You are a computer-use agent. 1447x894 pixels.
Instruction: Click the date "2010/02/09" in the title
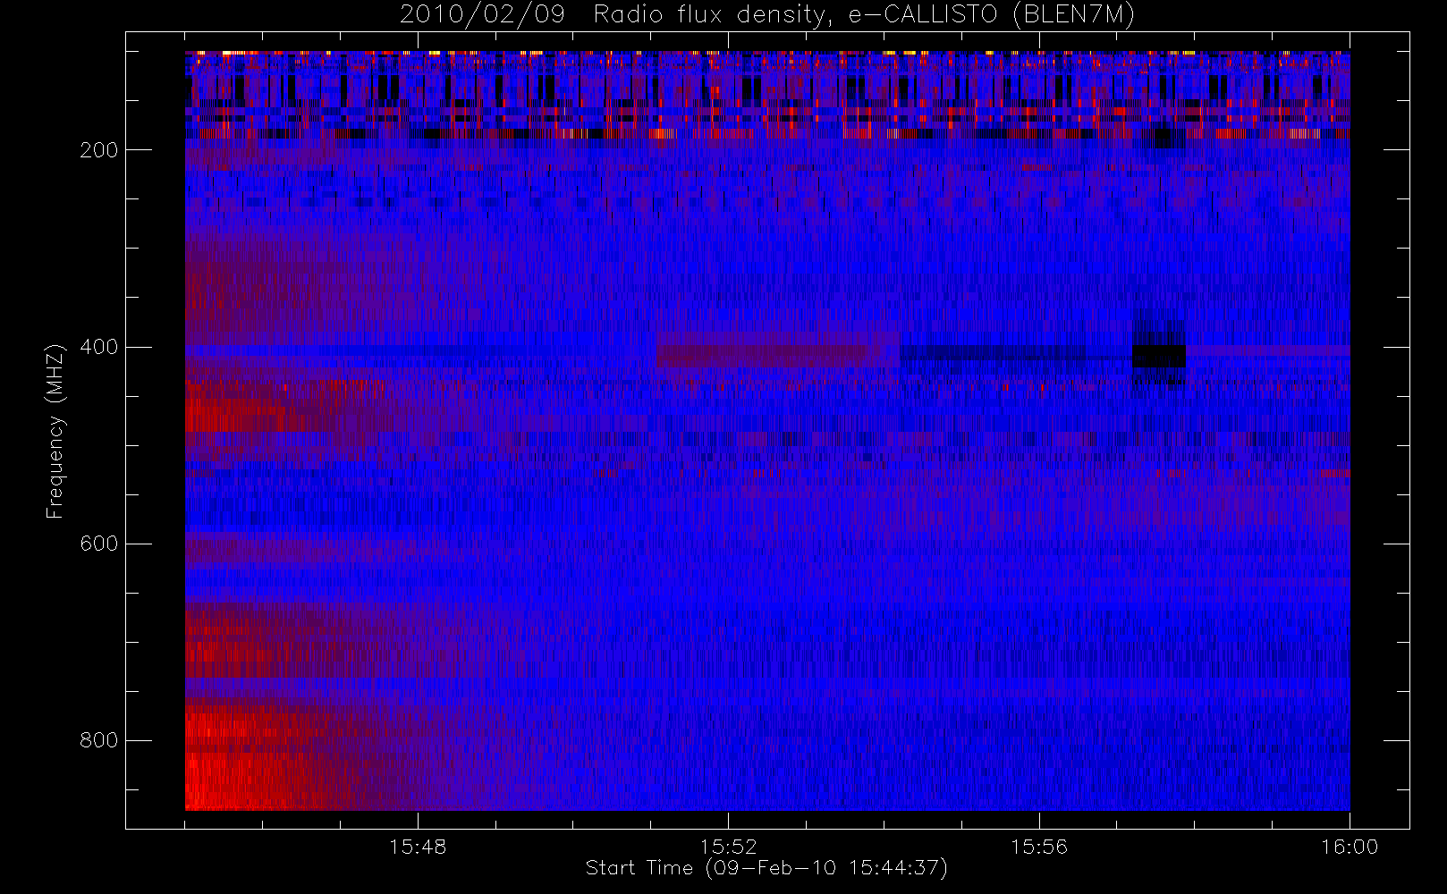pos(482,15)
